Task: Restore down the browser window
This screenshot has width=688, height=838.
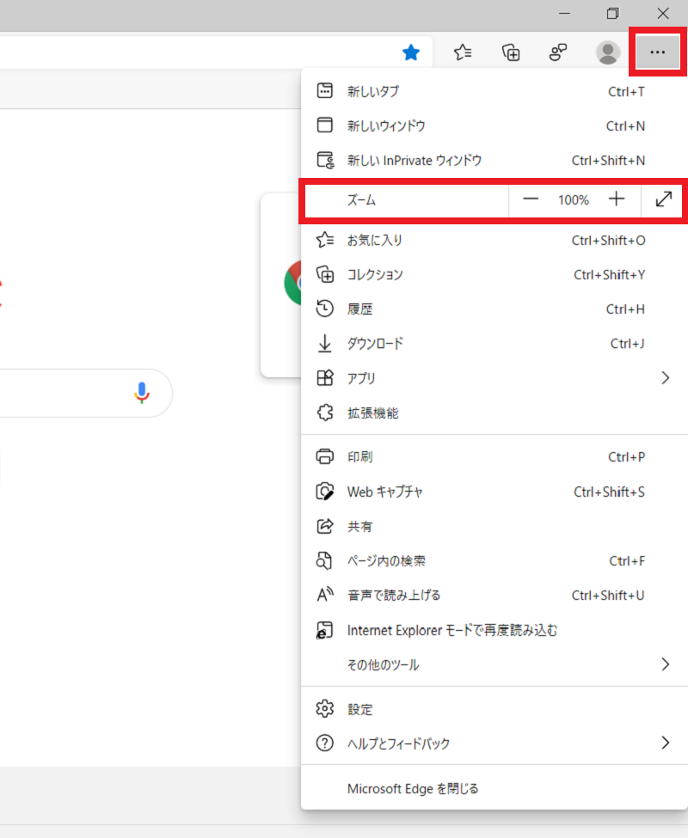Action: coord(612,14)
